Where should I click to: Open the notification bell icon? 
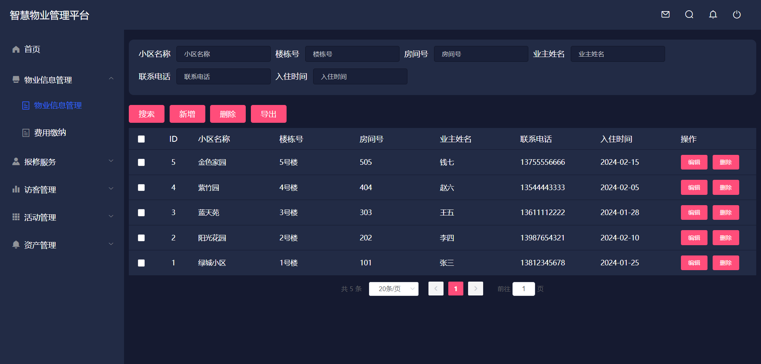click(713, 14)
